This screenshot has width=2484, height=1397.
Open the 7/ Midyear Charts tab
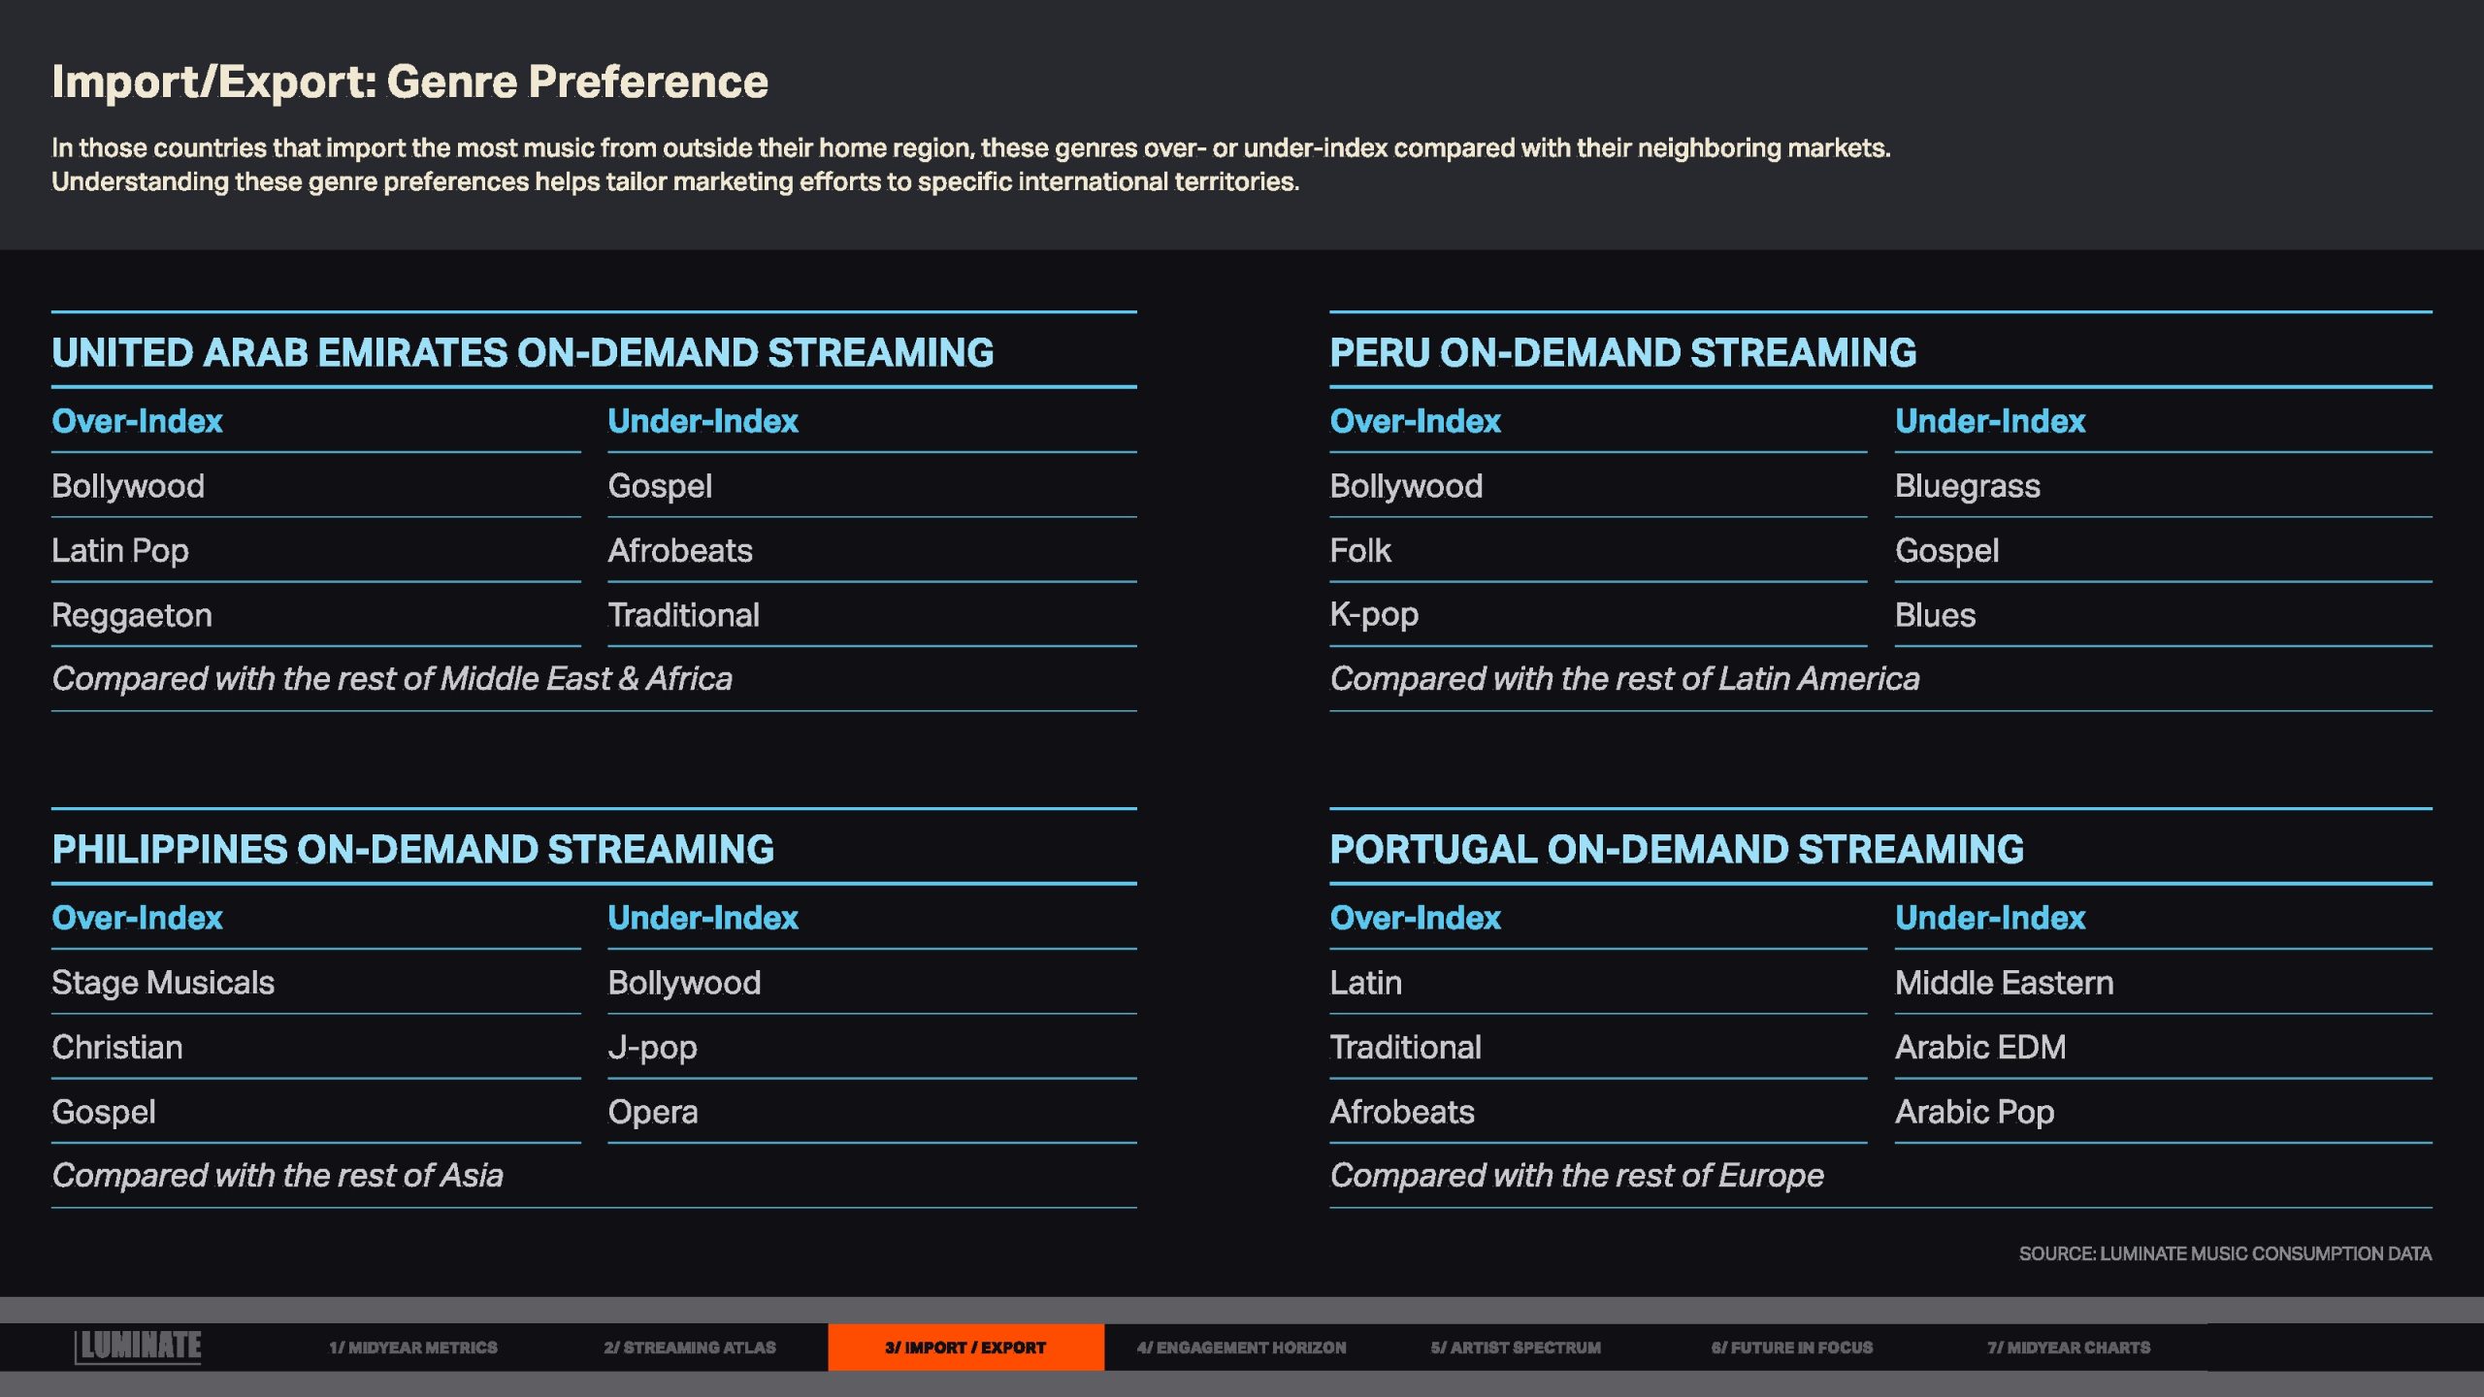click(2068, 1348)
